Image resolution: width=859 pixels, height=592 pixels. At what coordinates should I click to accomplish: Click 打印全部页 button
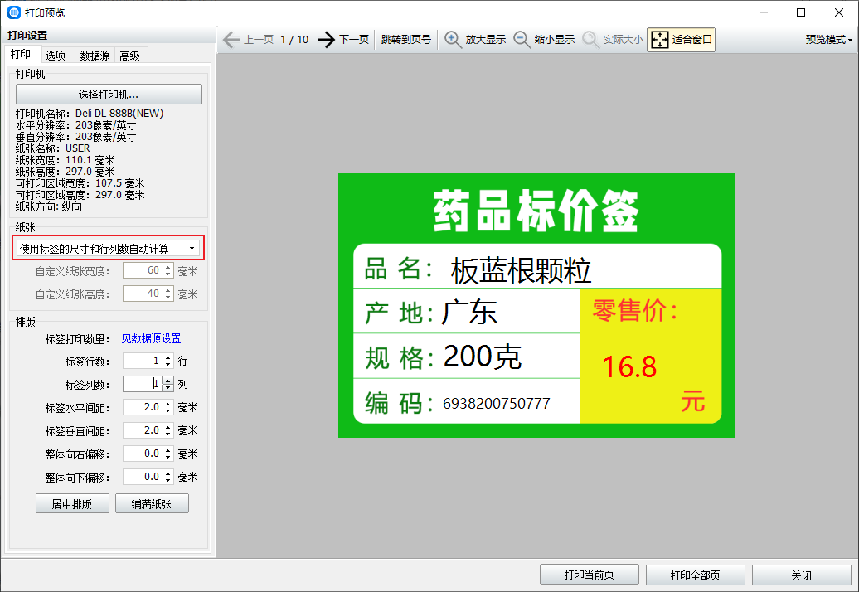tap(695, 575)
